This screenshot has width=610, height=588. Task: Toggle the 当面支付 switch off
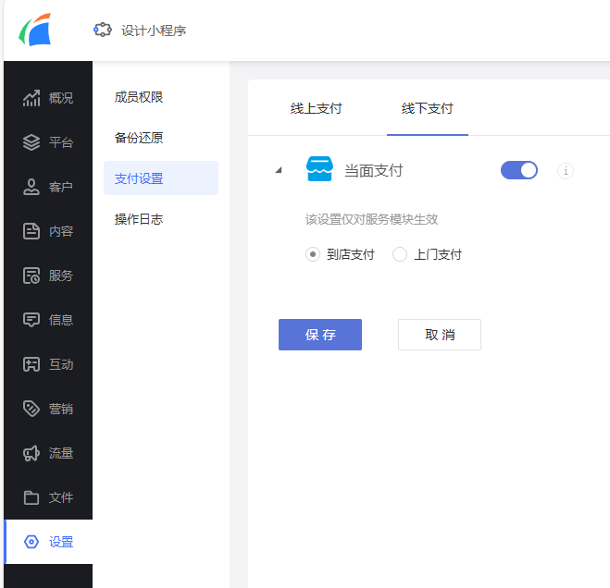click(x=518, y=170)
